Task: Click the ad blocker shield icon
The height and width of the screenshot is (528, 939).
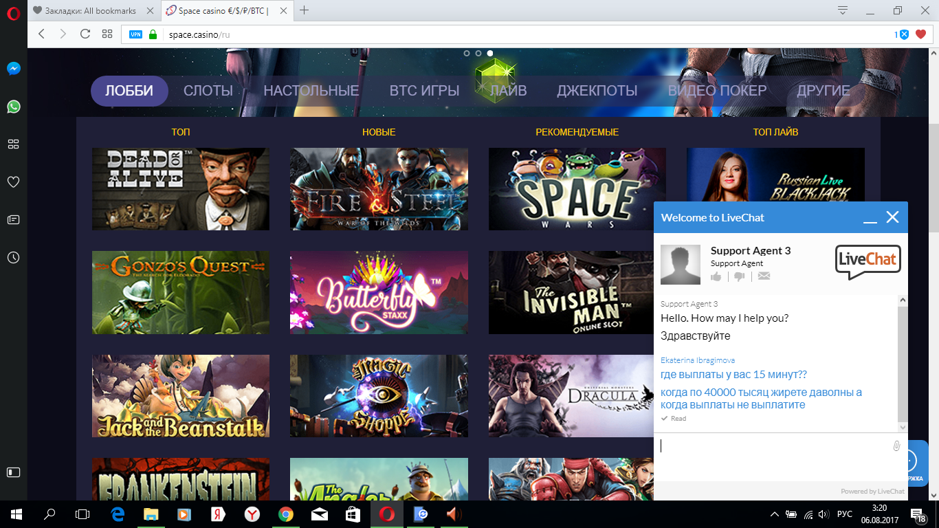Action: [x=904, y=34]
